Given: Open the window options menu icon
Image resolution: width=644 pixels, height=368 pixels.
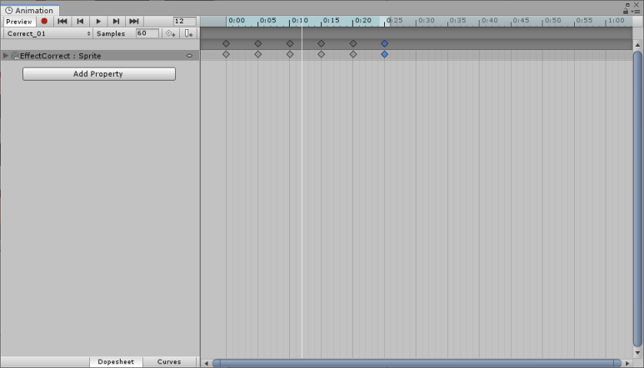Looking at the screenshot, I should pos(636,12).
